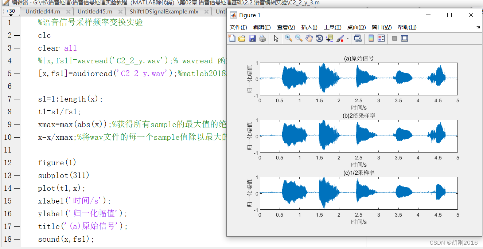Click the code 'plot(t1,x);'
Image resolution: width=483 pixels, height=249 pixels.
point(62,188)
